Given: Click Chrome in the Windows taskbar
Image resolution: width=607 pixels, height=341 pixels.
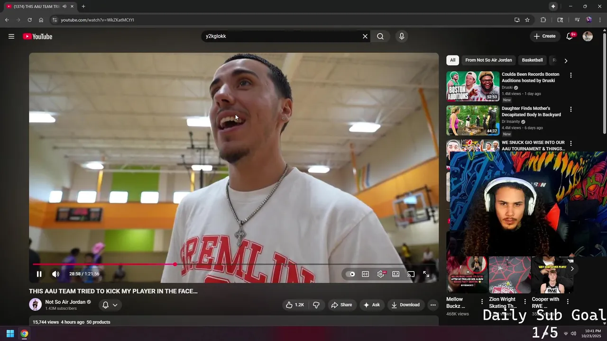Looking at the screenshot, I should point(24,333).
